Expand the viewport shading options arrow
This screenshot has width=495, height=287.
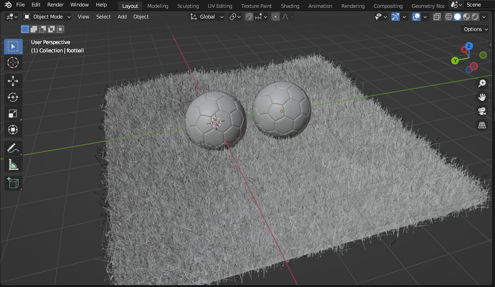coord(484,17)
